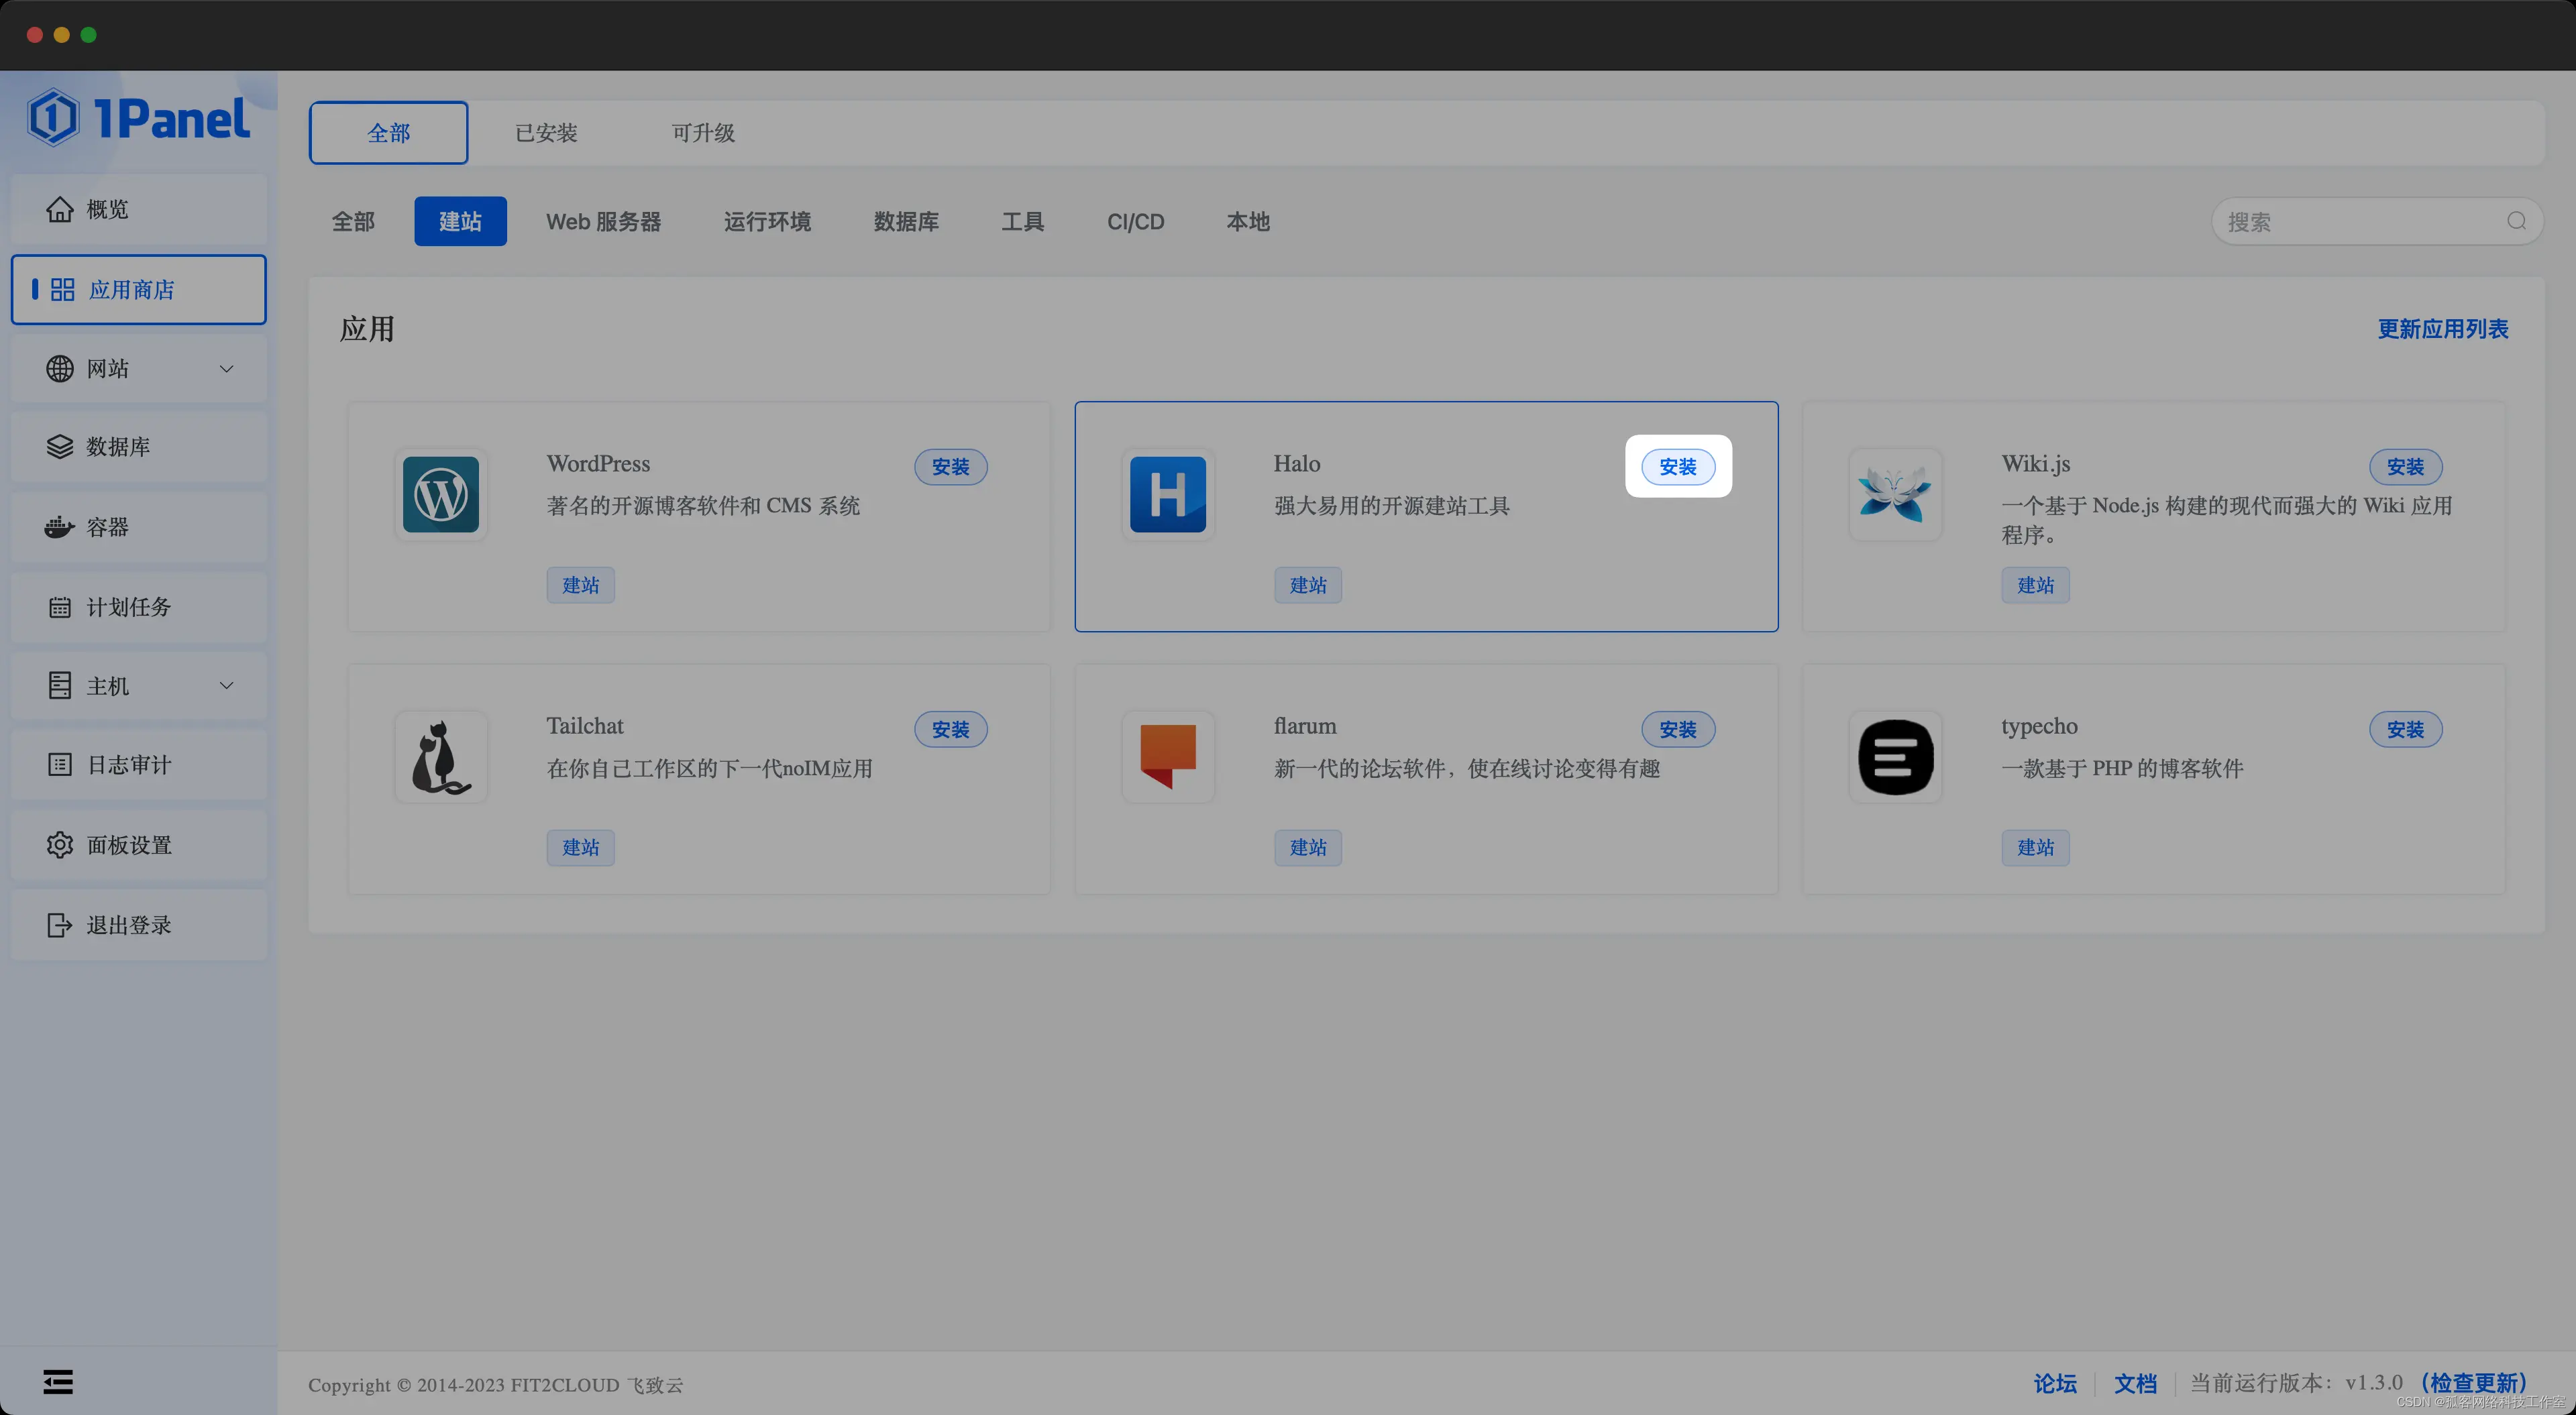Expand the 主机 sidebar section

coord(227,685)
